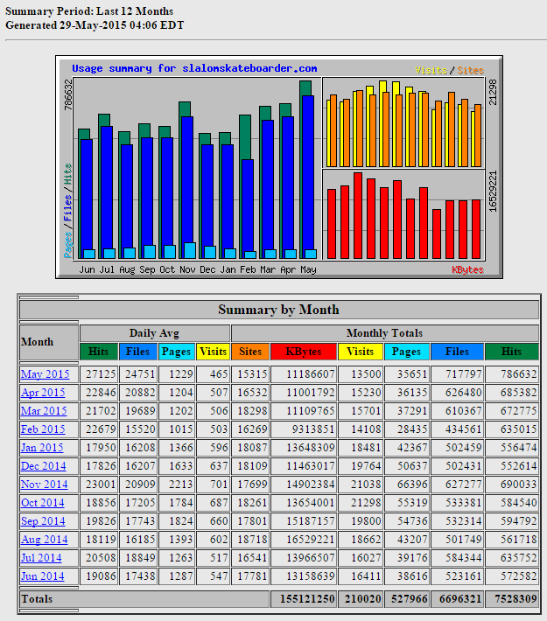Screen dimensions: 547x621
Task: Click the Totals row label
Action: [x=37, y=599]
